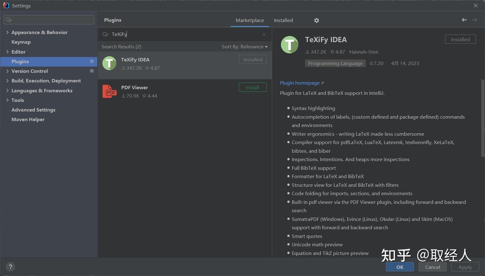Click the TeXiFy IDEA plugin icon in results
This screenshot has width=485, height=276.
109,63
